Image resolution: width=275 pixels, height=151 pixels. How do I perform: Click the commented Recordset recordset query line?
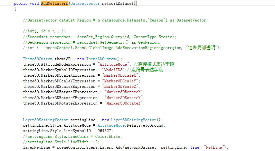pos(100,37)
